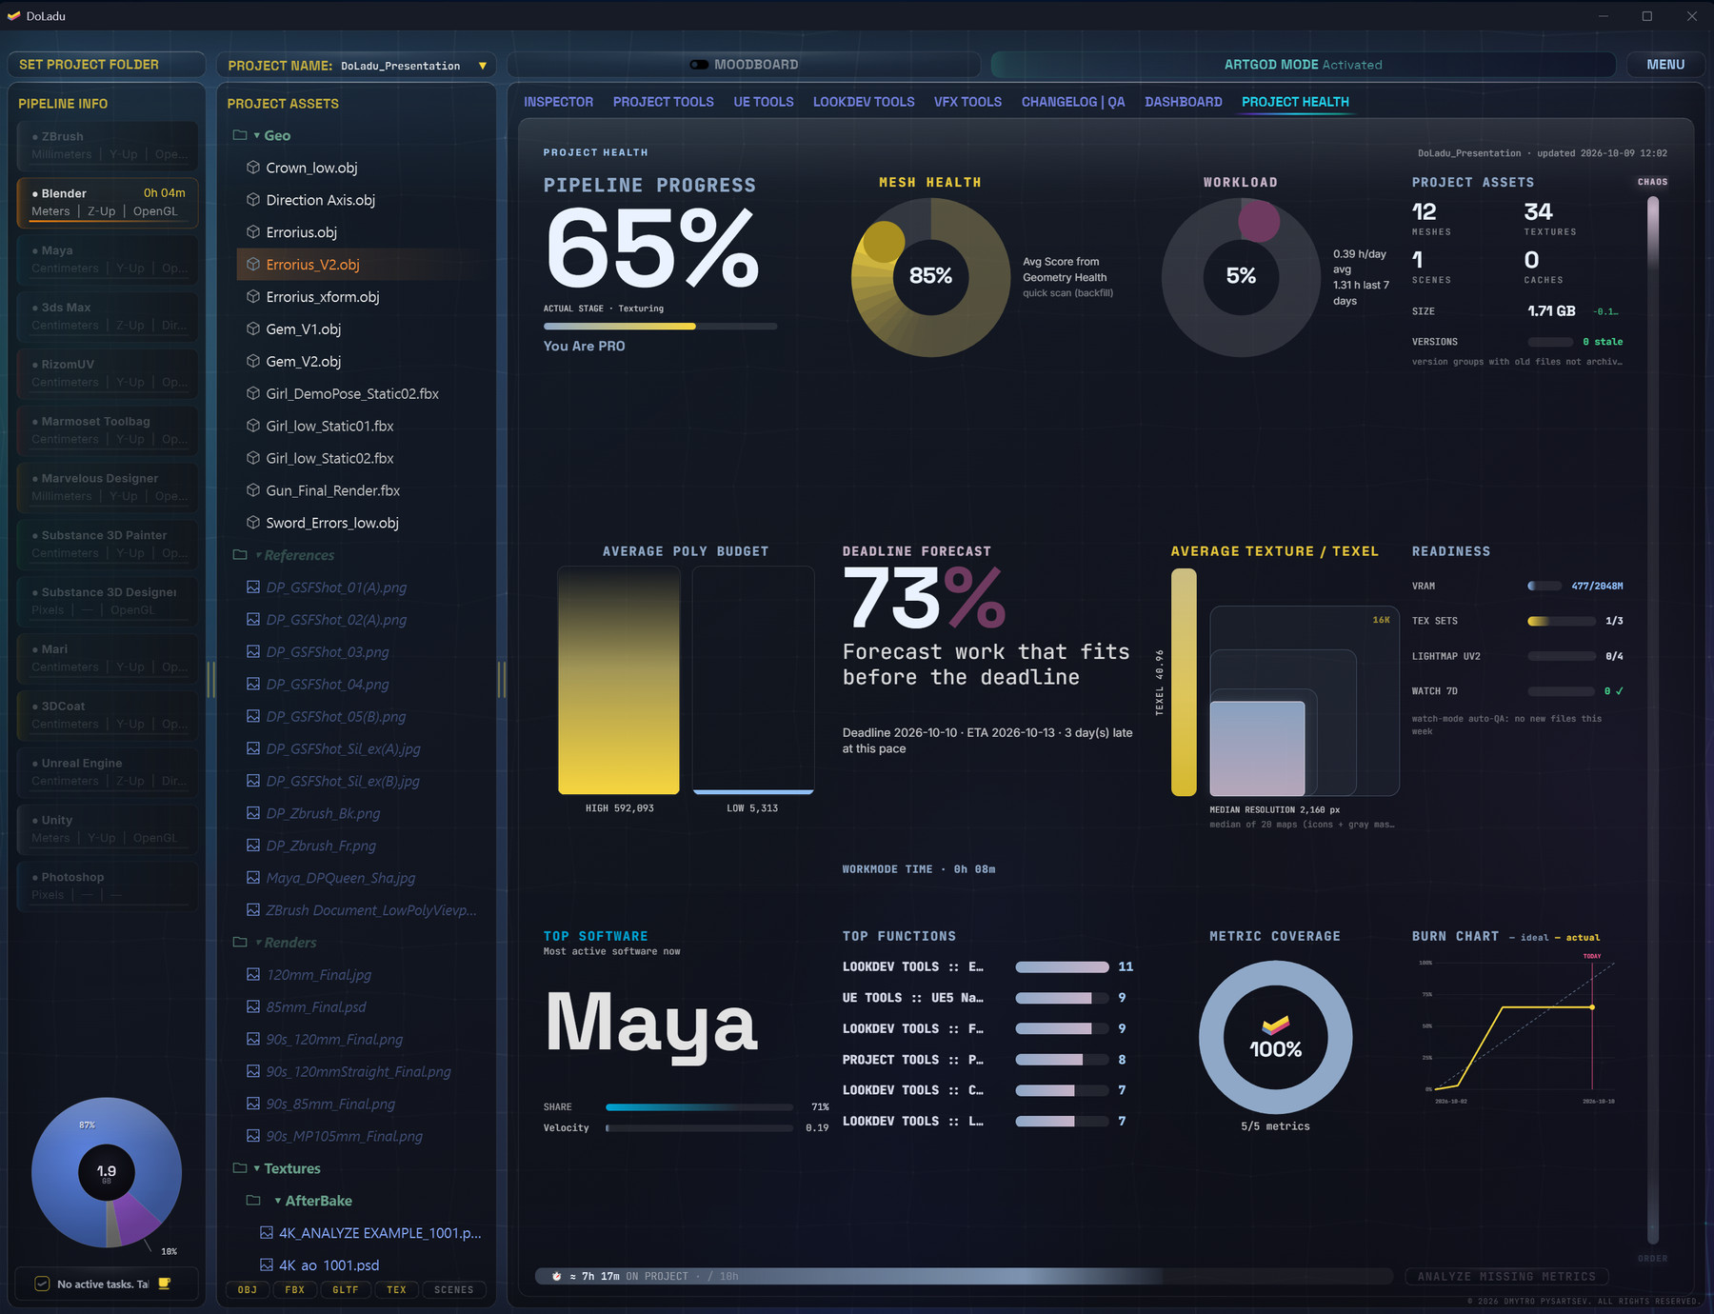Viewport: 1714px width, 1314px height.
Task: Collapse the References folder arrow
Action: click(x=258, y=555)
